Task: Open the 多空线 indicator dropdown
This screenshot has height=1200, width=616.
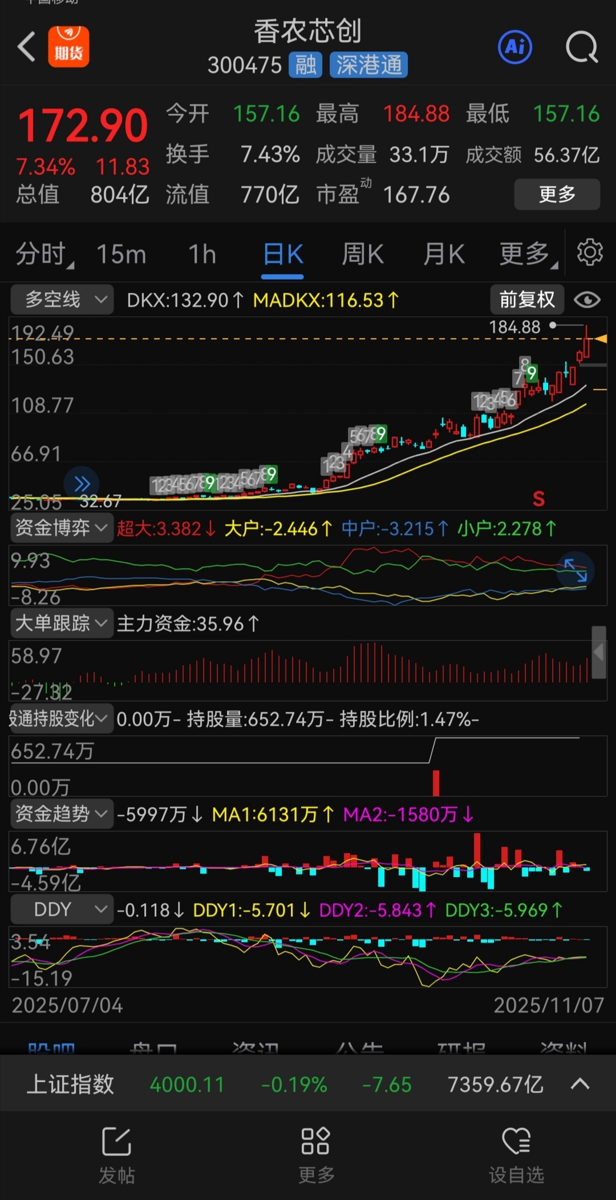Action: pyautogui.click(x=62, y=300)
